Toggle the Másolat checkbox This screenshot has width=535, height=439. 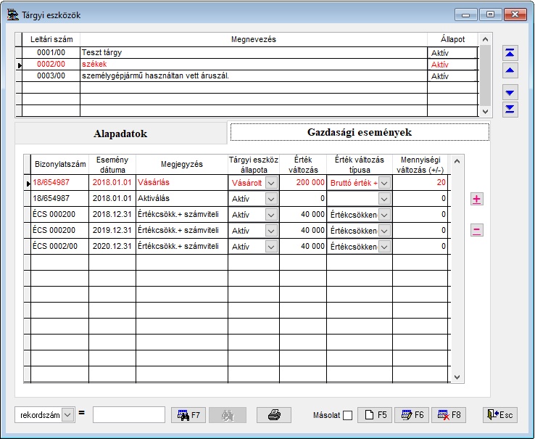pos(348,416)
